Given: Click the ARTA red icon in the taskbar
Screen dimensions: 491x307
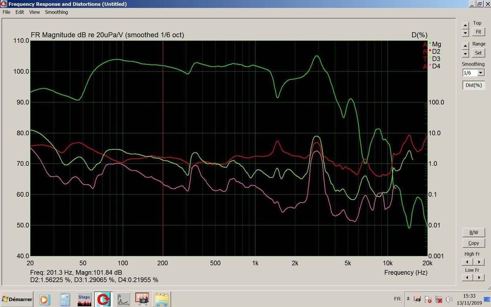Looking at the screenshot, I should click(103, 299).
